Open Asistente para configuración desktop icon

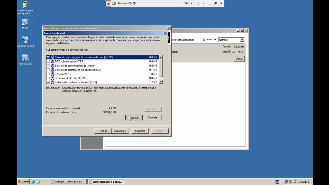(25, 8)
